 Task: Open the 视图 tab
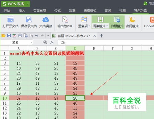pyautogui.click(x=122, y=11)
